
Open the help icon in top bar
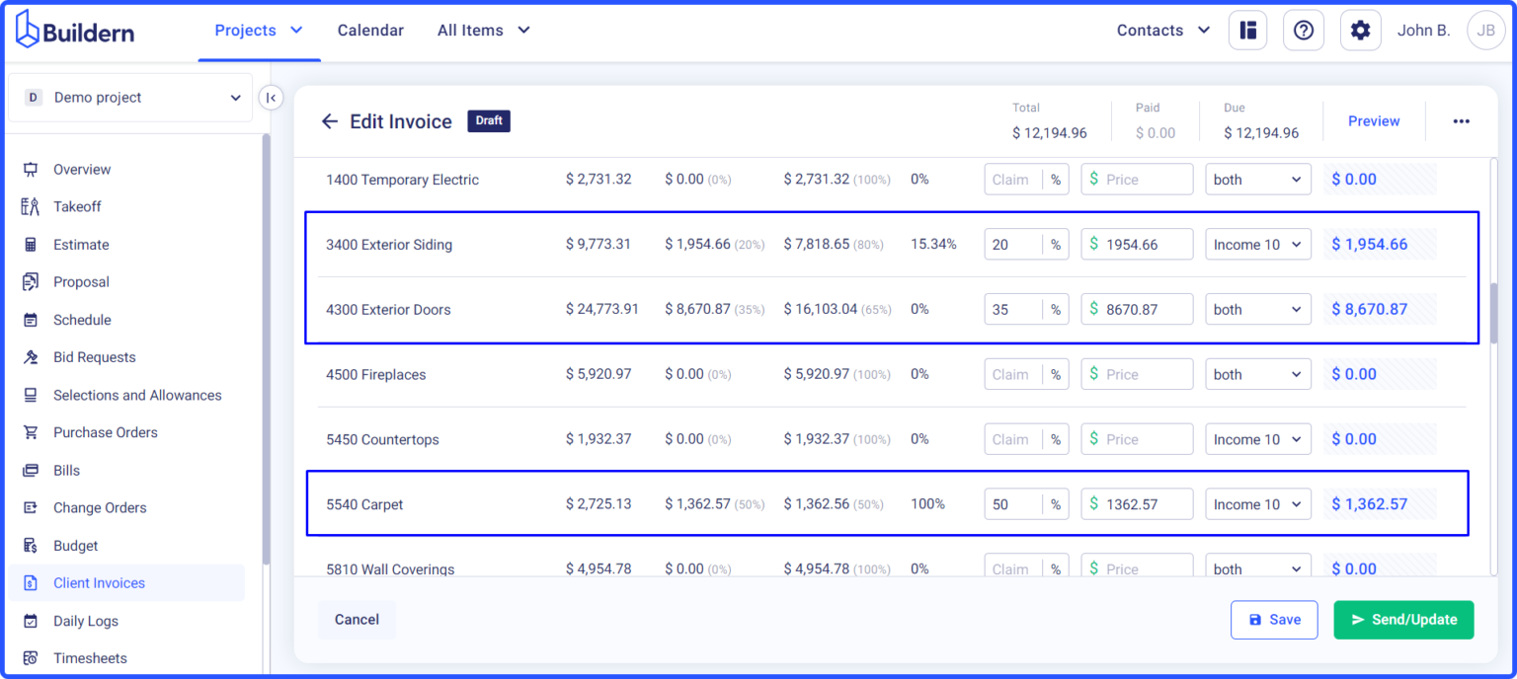pos(1304,30)
